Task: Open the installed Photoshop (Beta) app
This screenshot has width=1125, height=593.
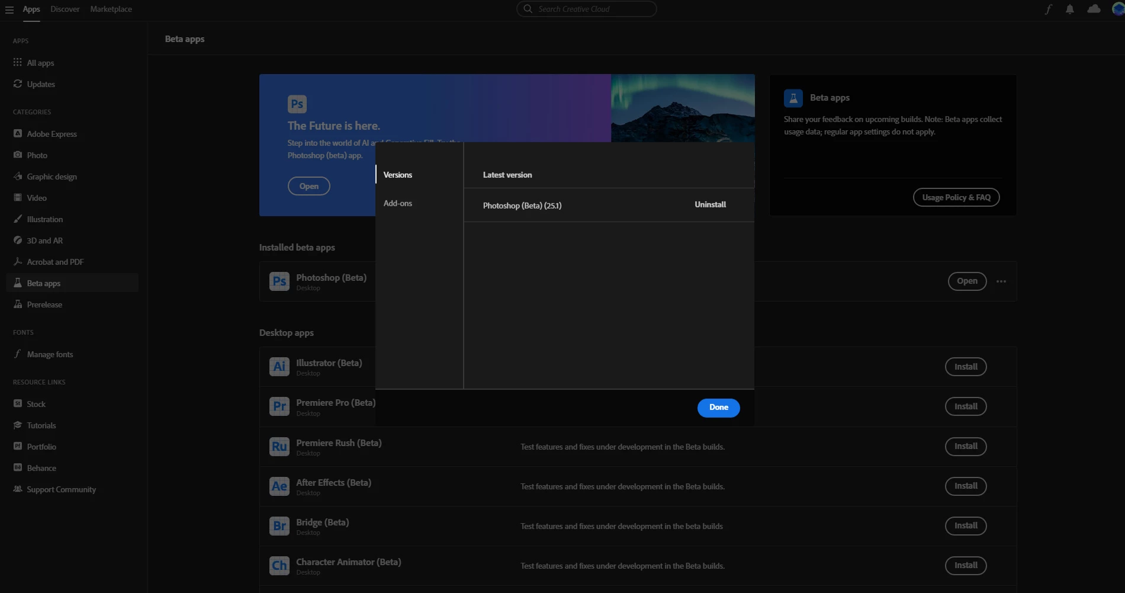Action: tap(967, 281)
